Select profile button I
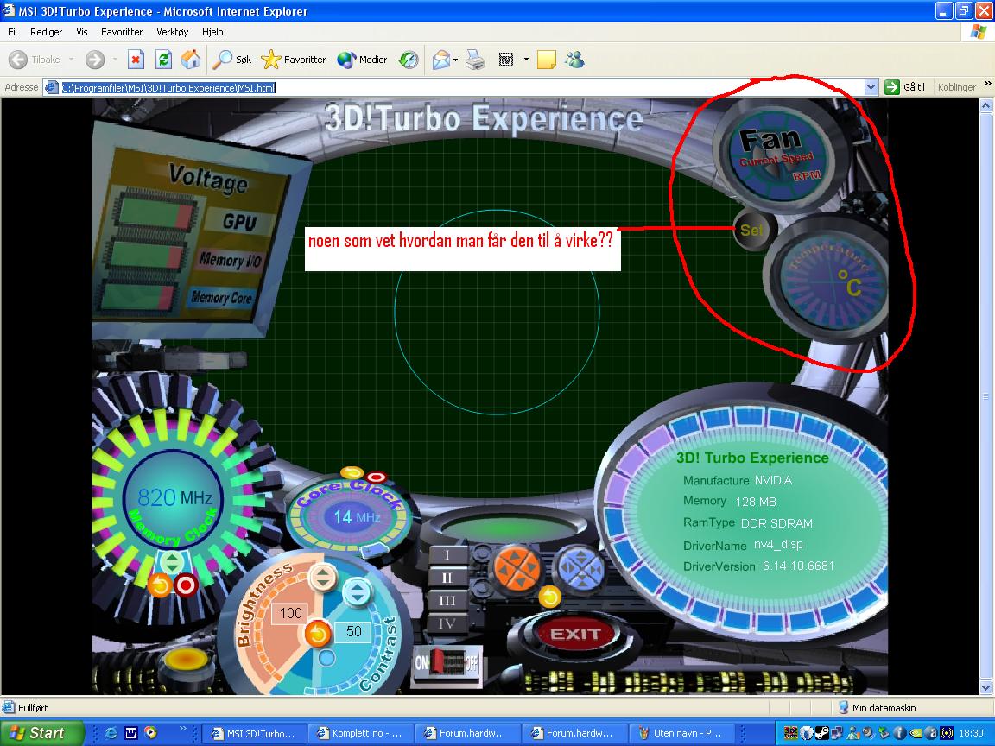This screenshot has width=995, height=746. [x=447, y=555]
